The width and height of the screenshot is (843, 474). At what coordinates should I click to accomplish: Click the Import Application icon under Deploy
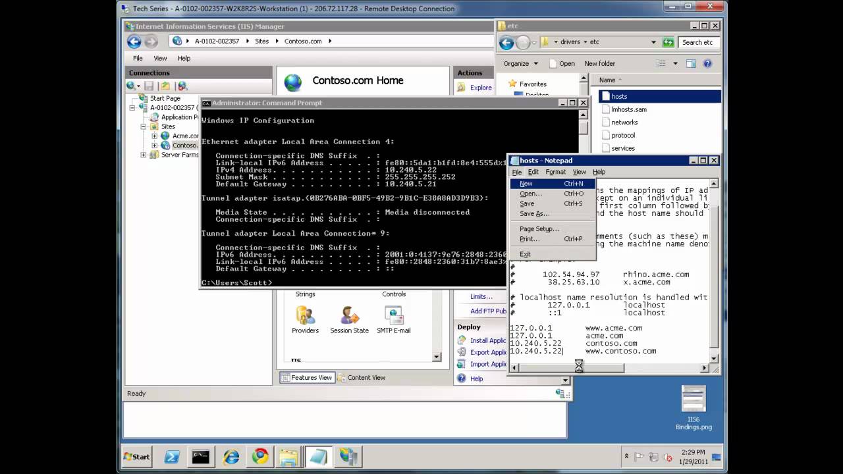[462, 364]
